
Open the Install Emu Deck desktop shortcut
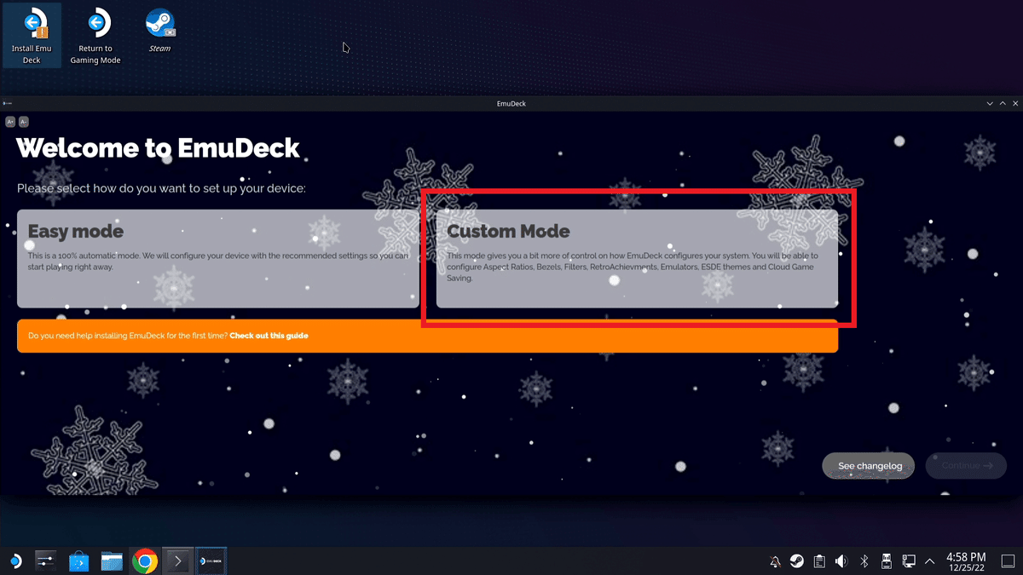tap(32, 37)
